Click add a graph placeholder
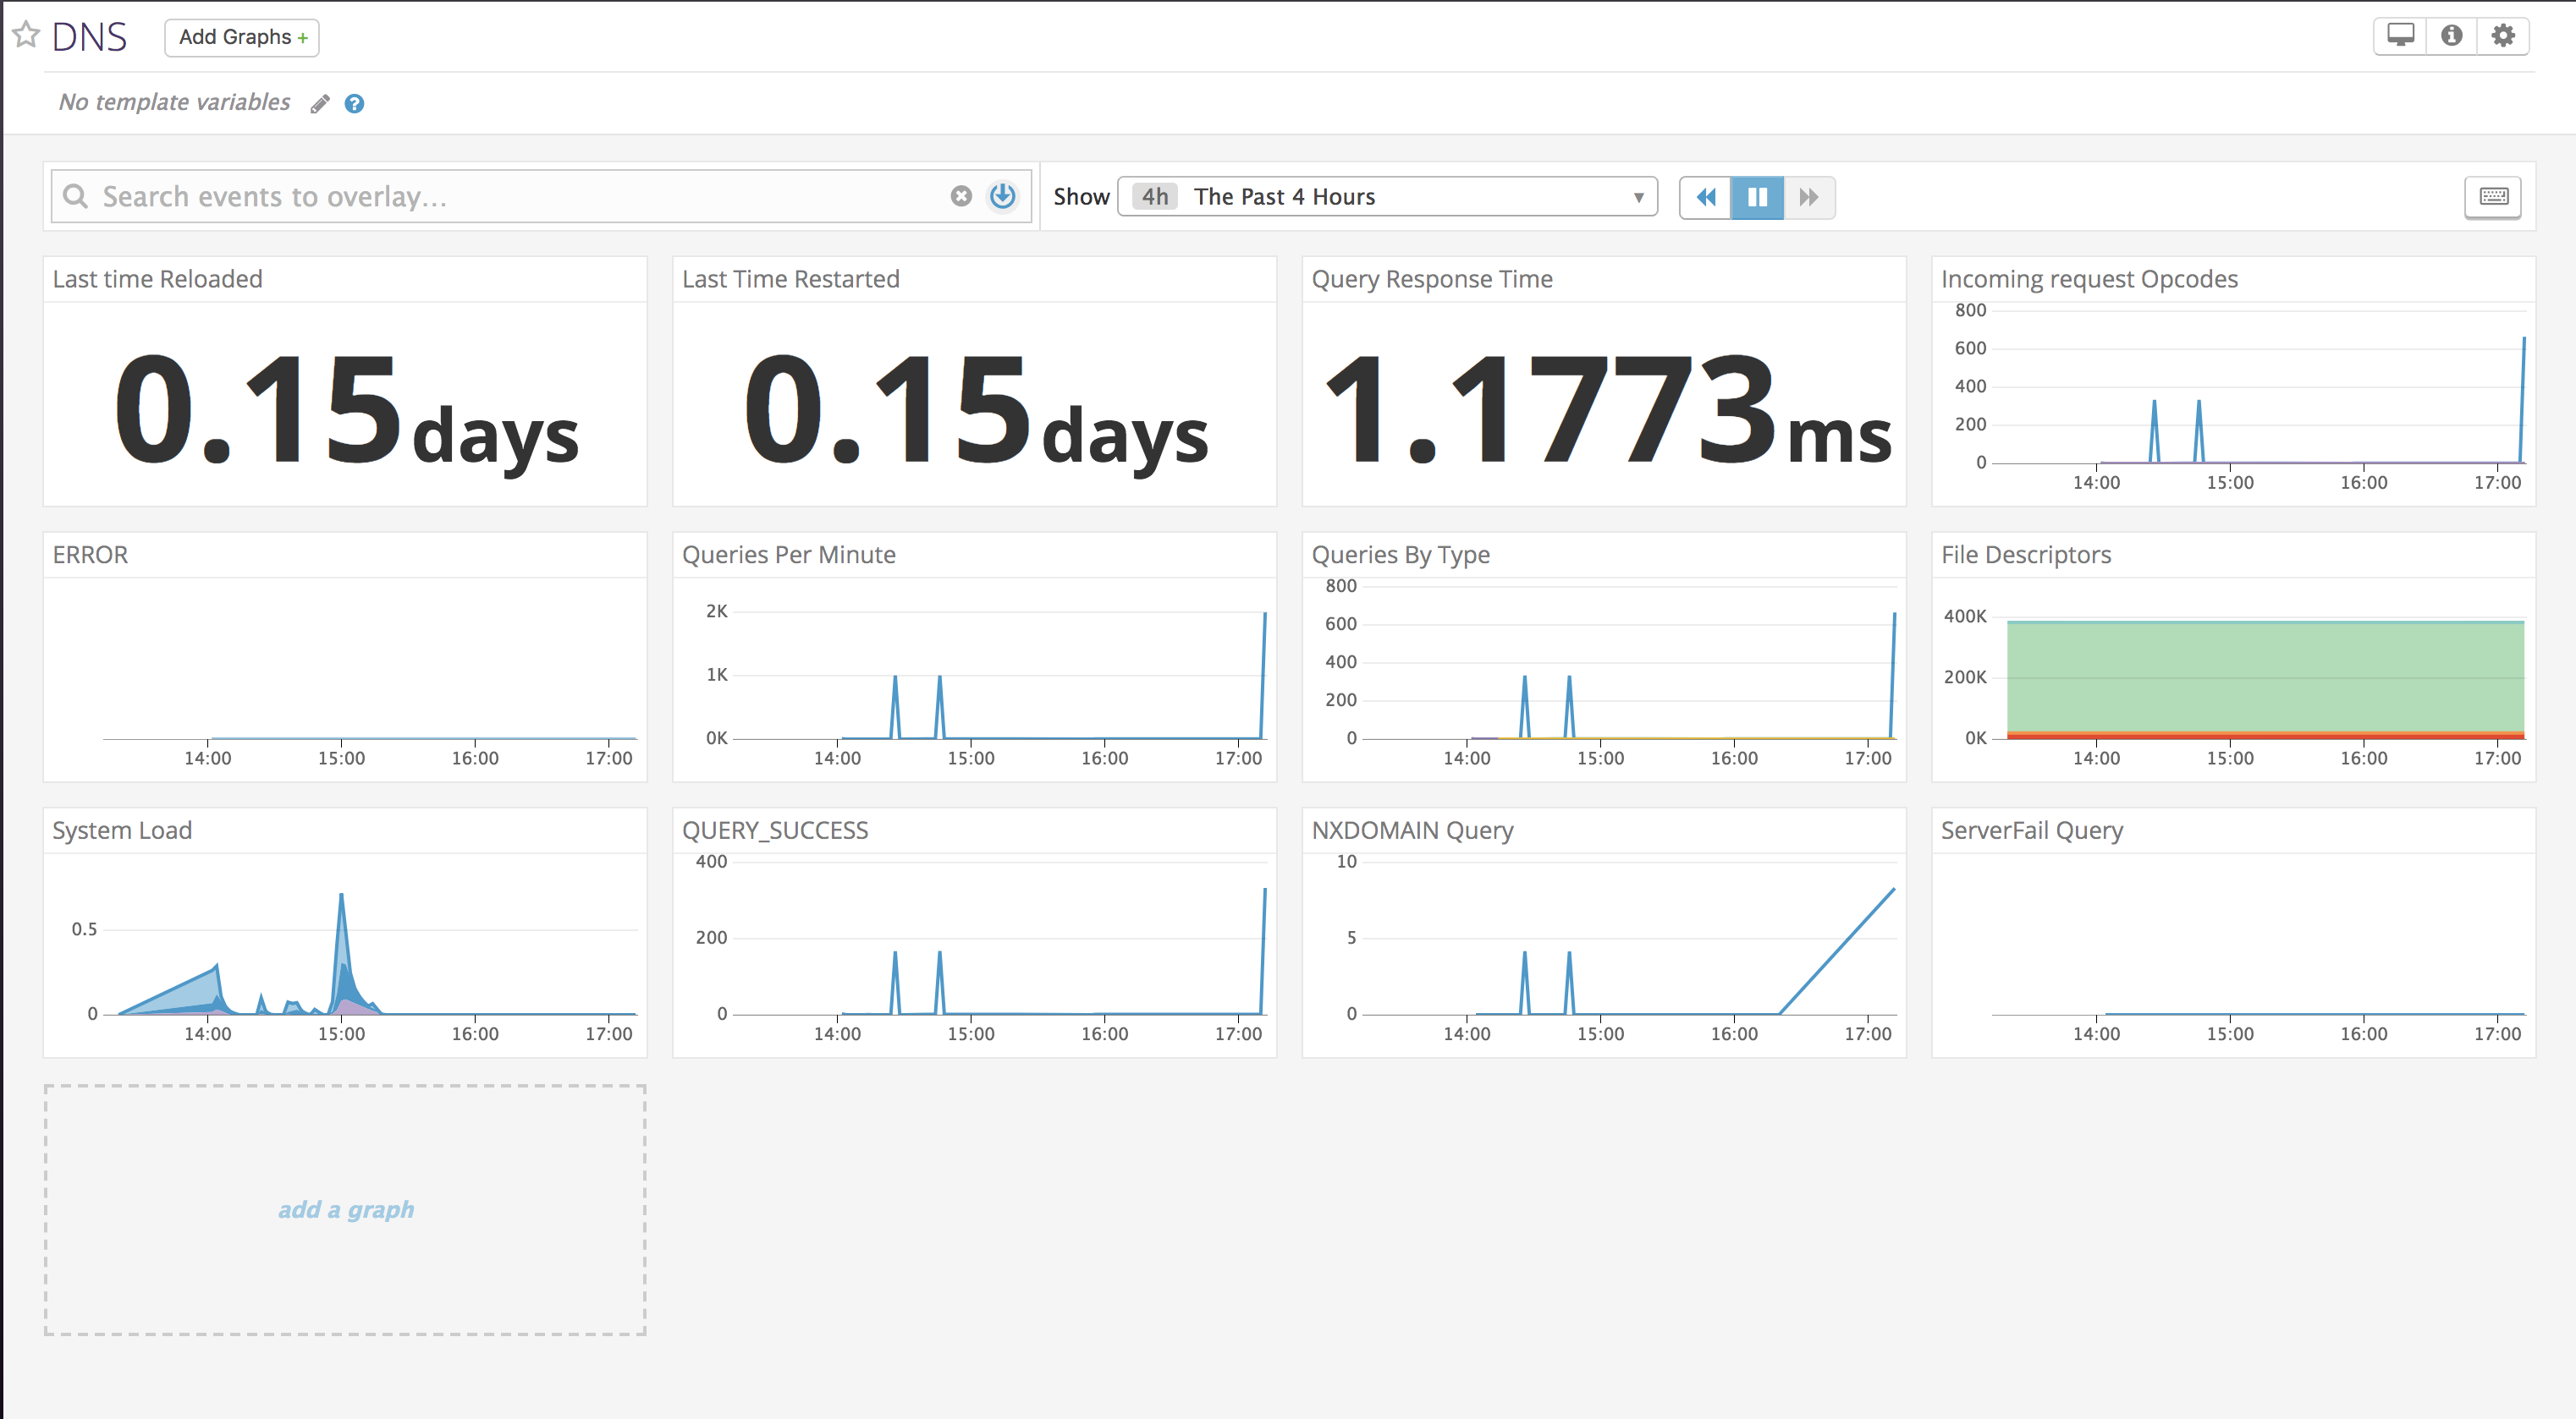Viewport: 2576px width, 1419px height. click(345, 1209)
